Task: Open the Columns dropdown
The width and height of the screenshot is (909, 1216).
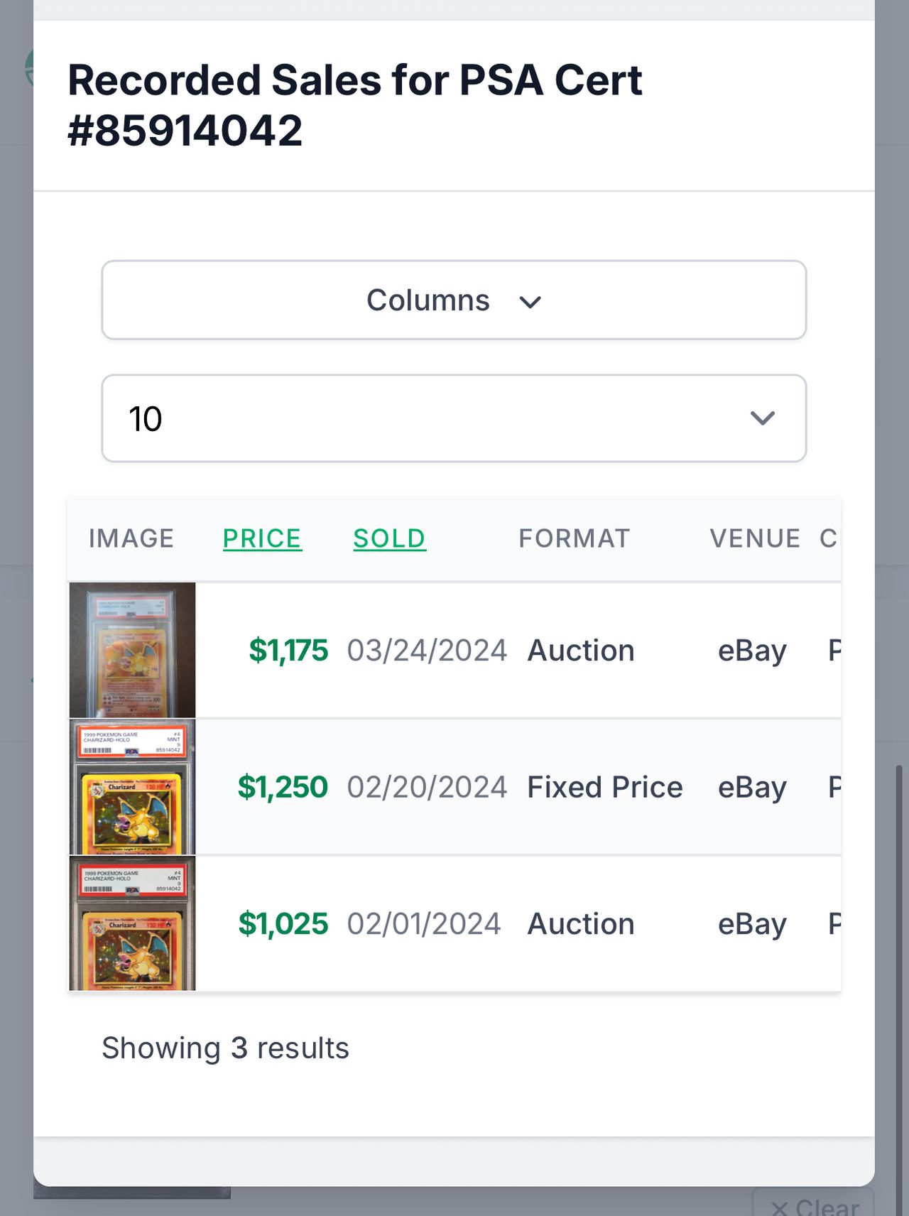Action: pyautogui.click(x=454, y=300)
